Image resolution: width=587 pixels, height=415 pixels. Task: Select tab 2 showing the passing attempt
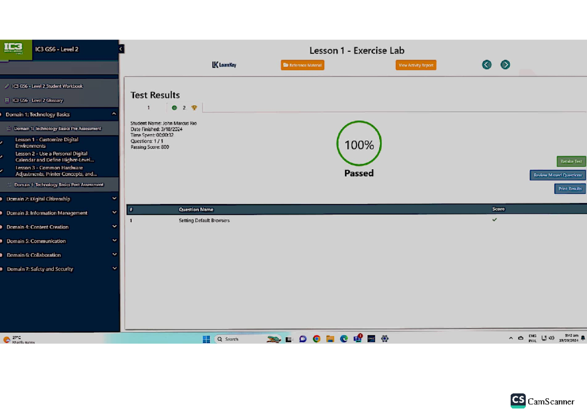184,107
